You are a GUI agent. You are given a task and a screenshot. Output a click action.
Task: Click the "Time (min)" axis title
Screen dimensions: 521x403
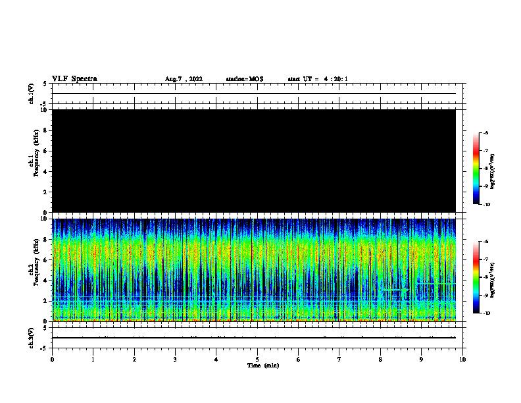[x=263, y=365]
